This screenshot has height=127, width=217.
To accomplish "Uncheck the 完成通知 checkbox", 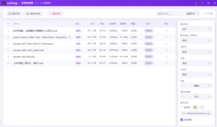I will pos(182,120).
